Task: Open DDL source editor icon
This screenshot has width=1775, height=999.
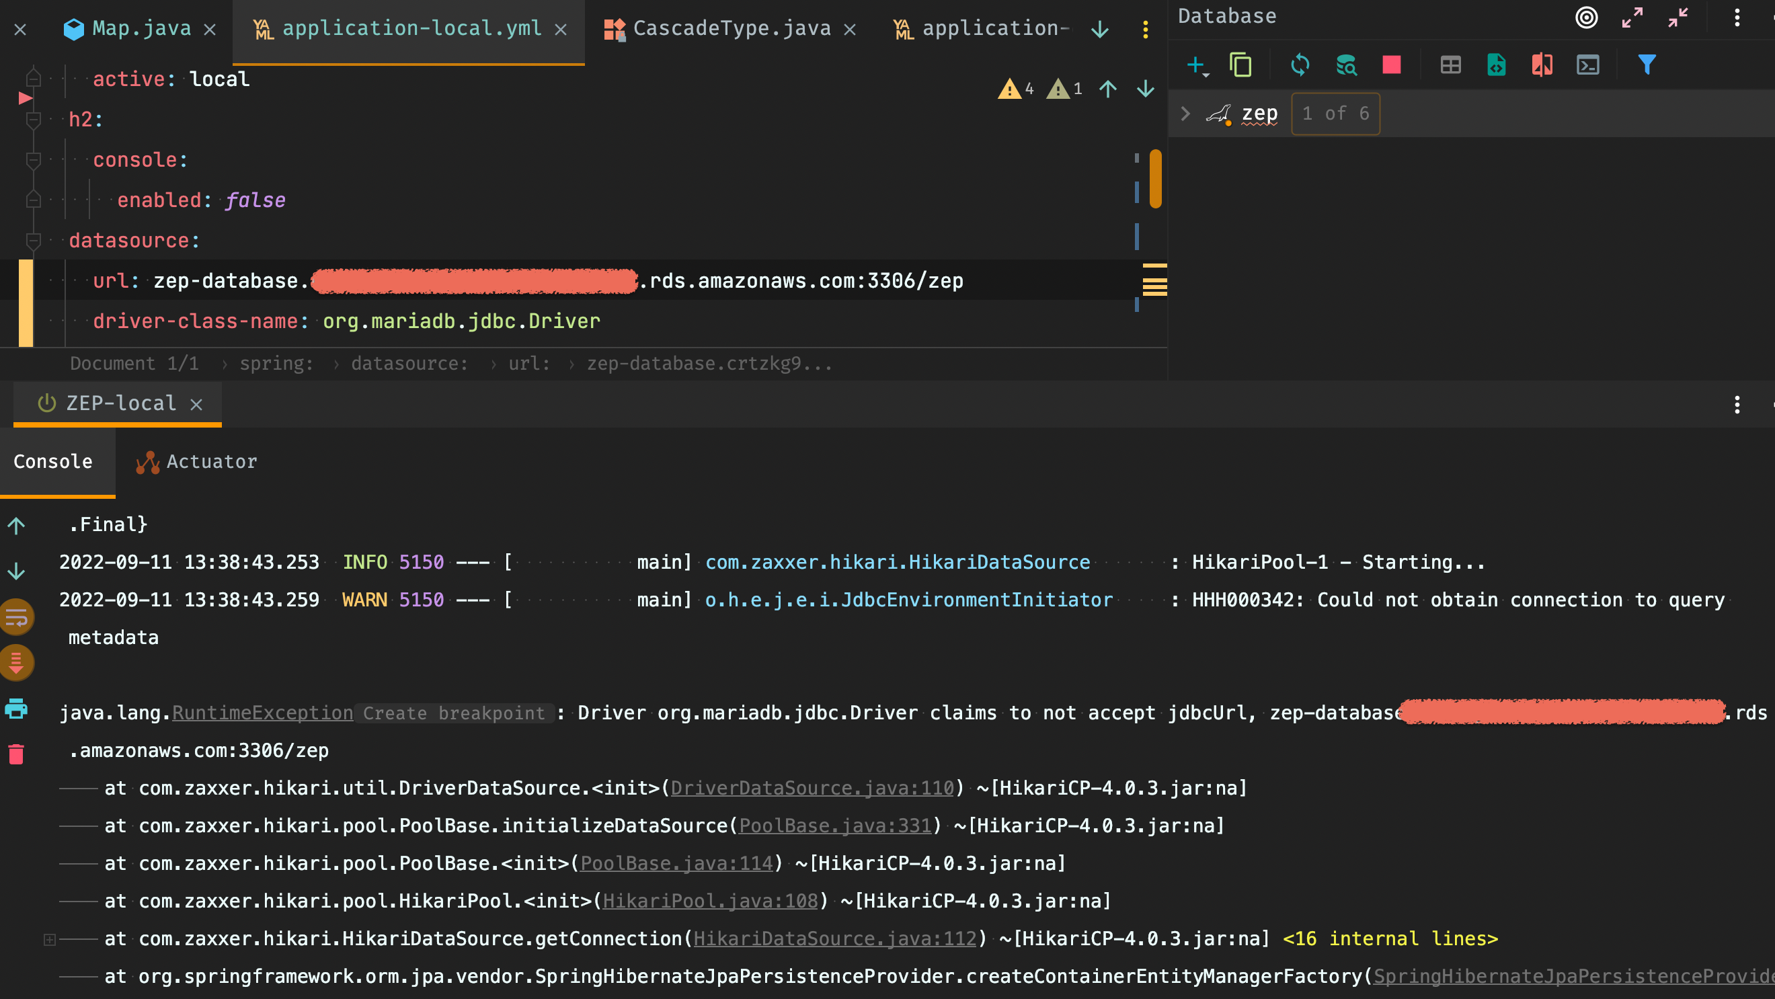Action: [x=1496, y=65]
